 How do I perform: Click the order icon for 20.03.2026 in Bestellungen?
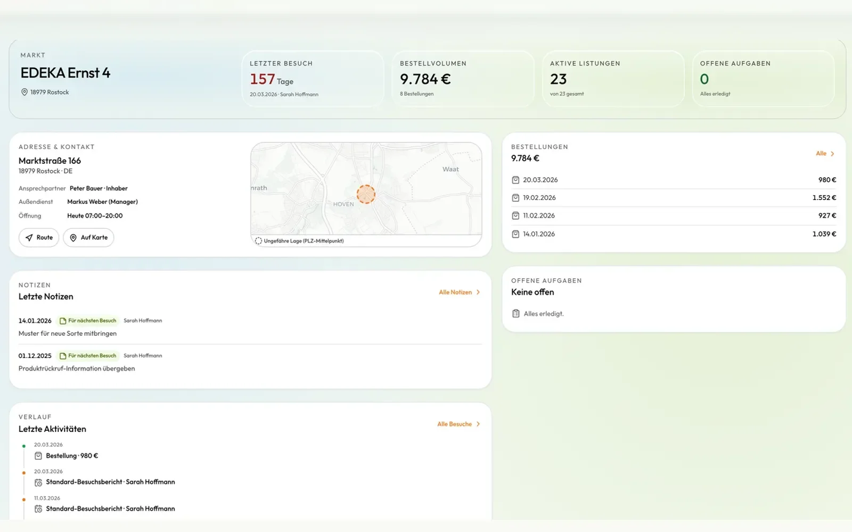515,180
